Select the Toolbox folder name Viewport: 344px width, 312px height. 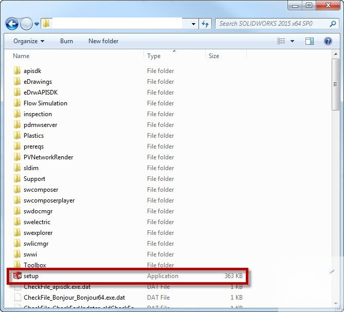click(x=34, y=265)
